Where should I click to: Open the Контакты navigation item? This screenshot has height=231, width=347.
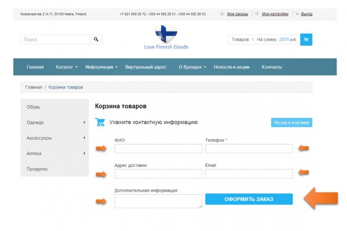coord(271,67)
